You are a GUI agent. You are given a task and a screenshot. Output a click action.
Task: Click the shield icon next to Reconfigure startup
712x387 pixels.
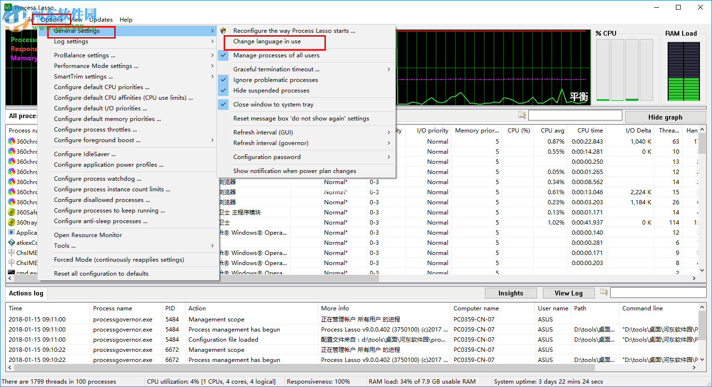(x=223, y=30)
